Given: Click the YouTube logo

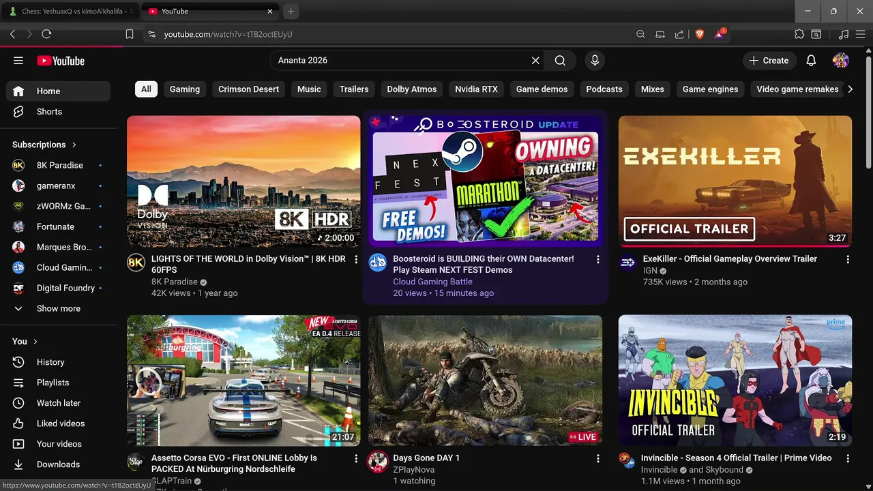Looking at the screenshot, I should tap(61, 61).
